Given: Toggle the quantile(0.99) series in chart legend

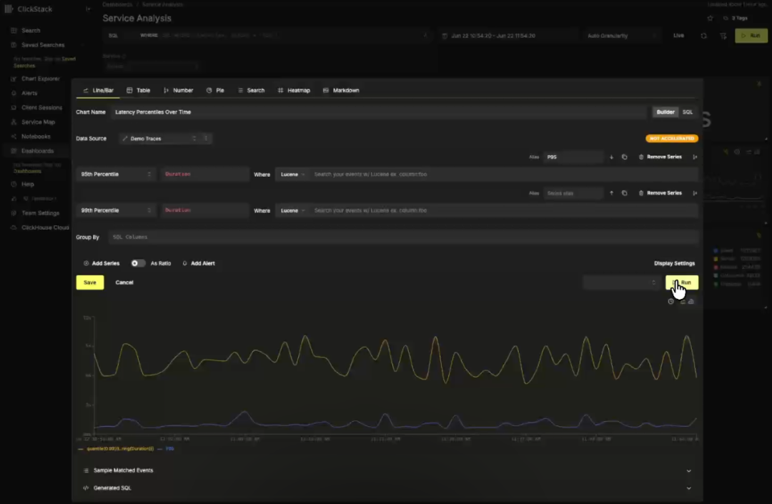Looking at the screenshot, I should 117,449.
